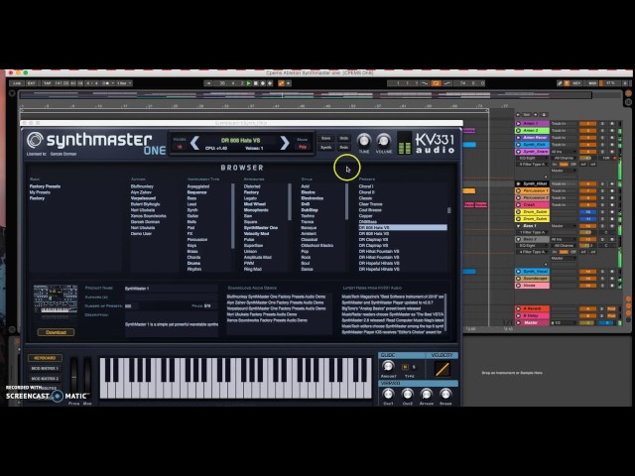Launch the Amen 2 track clip button

click(518, 131)
